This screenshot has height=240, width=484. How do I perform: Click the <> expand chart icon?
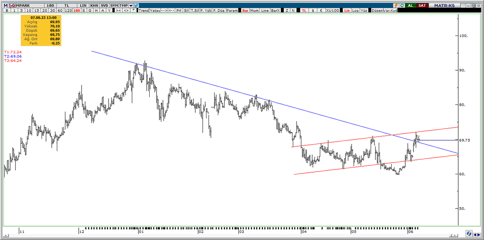(126, 10)
